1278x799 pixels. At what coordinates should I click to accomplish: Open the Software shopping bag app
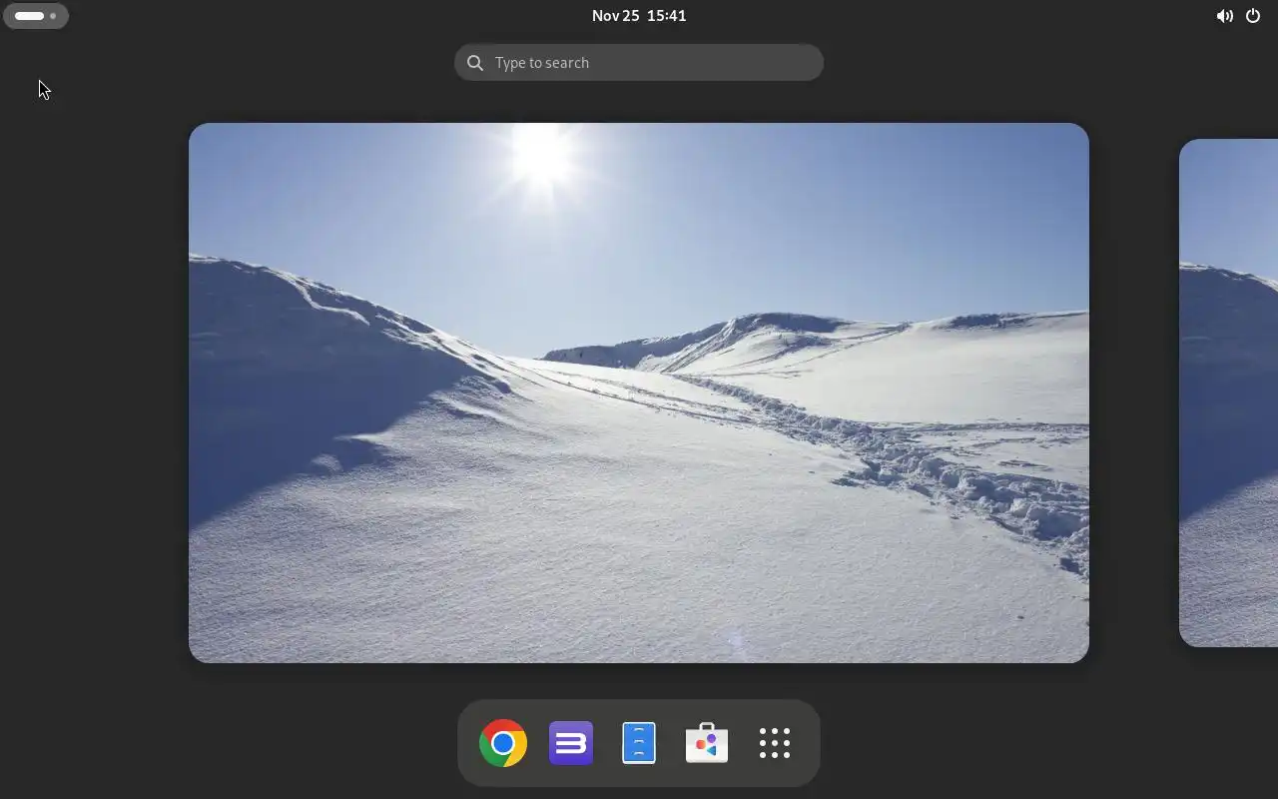tap(707, 743)
